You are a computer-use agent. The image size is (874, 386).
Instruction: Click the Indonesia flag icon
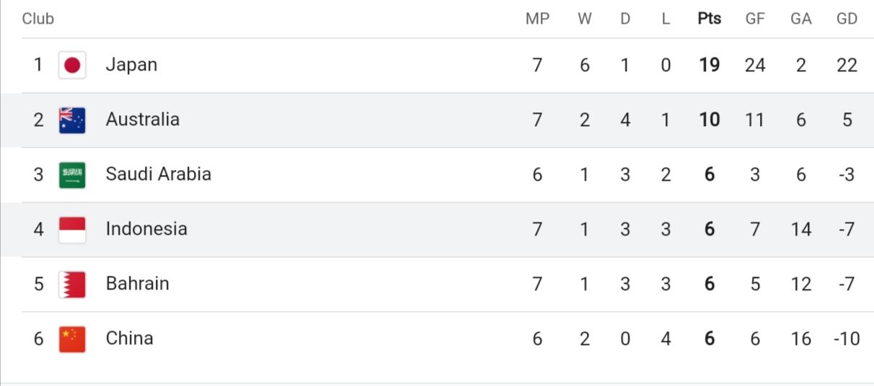pos(72,230)
